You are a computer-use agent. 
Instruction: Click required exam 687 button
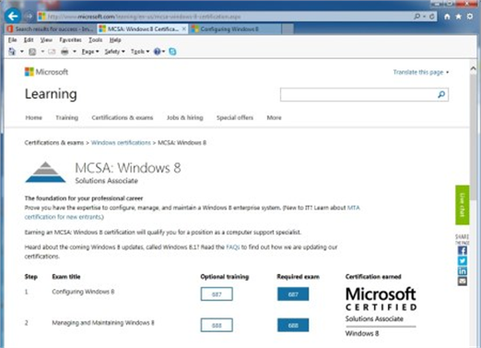coord(293,294)
